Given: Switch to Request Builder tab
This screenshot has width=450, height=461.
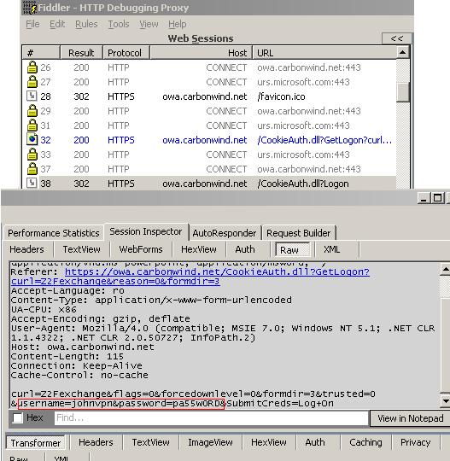Looking at the screenshot, I should (299, 233).
